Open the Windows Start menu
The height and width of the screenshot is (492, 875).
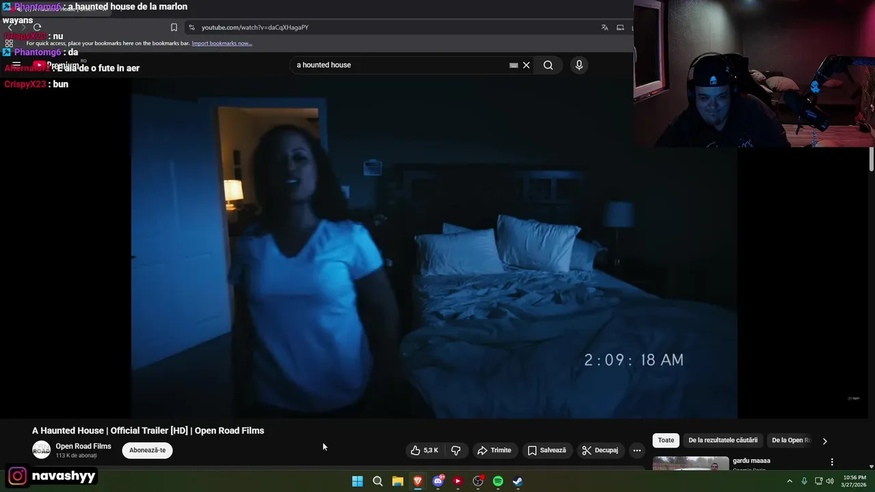(x=358, y=481)
